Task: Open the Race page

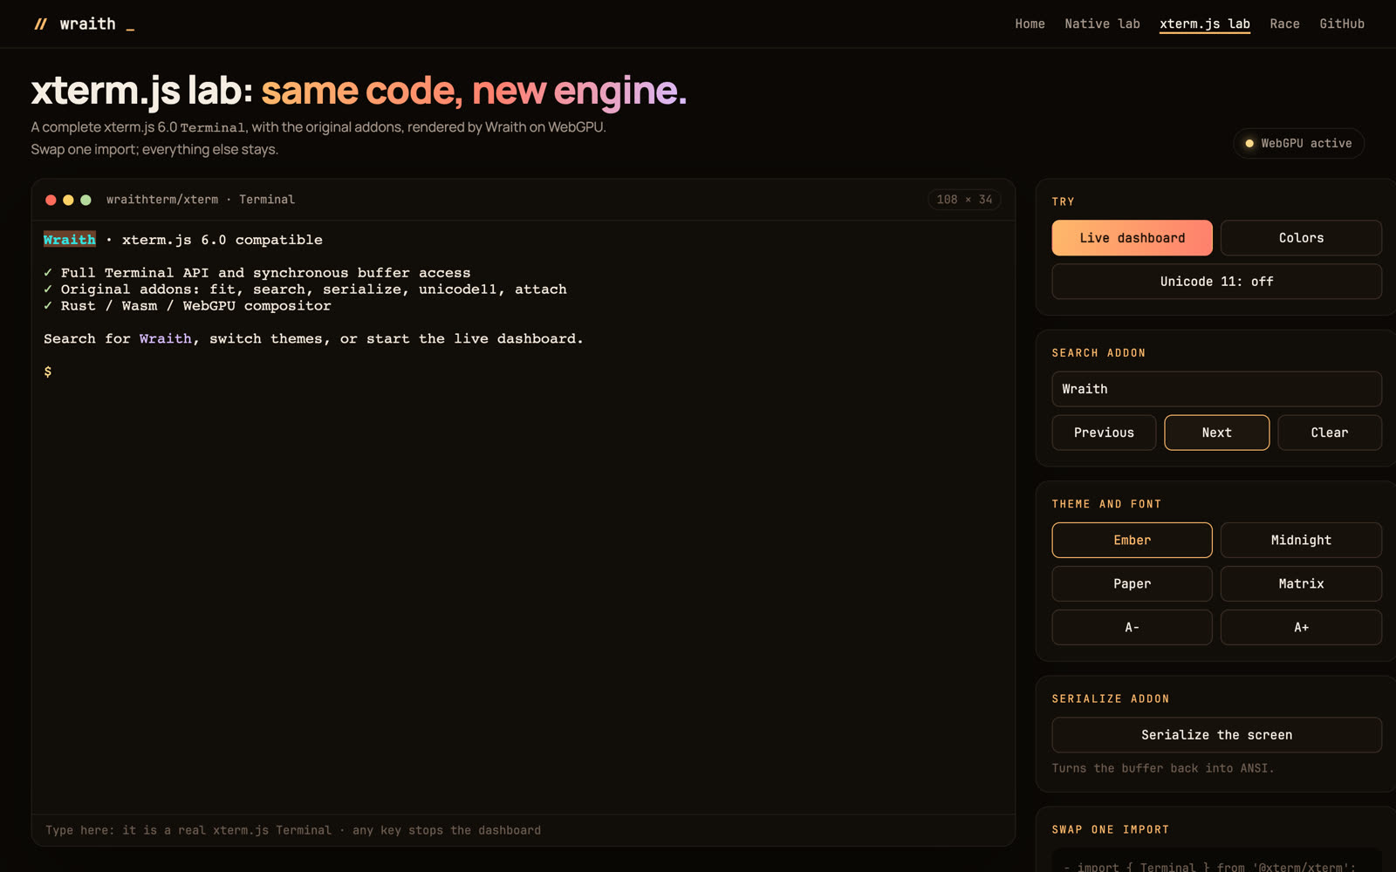Action: (x=1284, y=24)
